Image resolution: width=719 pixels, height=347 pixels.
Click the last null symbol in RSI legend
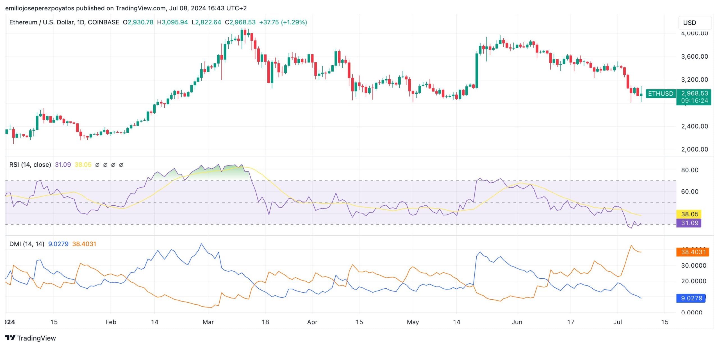tap(121, 165)
